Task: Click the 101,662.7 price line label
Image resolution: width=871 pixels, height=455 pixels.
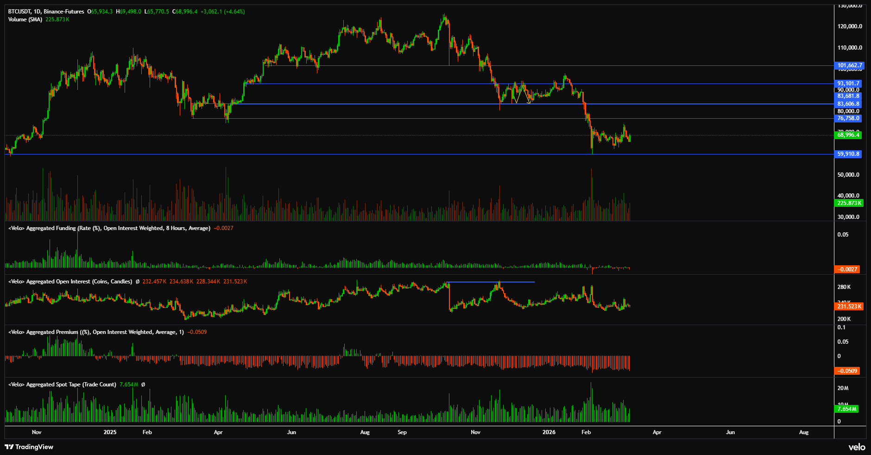Action: coord(849,65)
